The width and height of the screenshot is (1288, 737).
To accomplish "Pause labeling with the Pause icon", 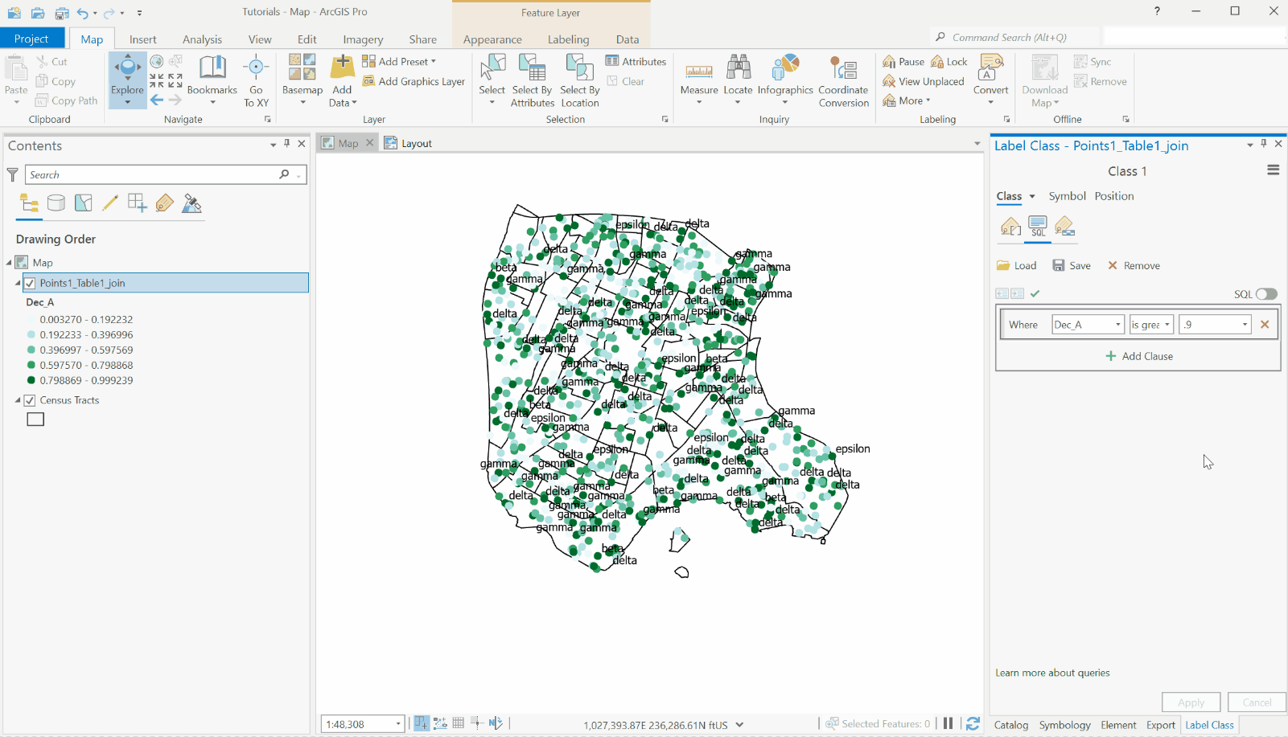I will tap(891, 61).
